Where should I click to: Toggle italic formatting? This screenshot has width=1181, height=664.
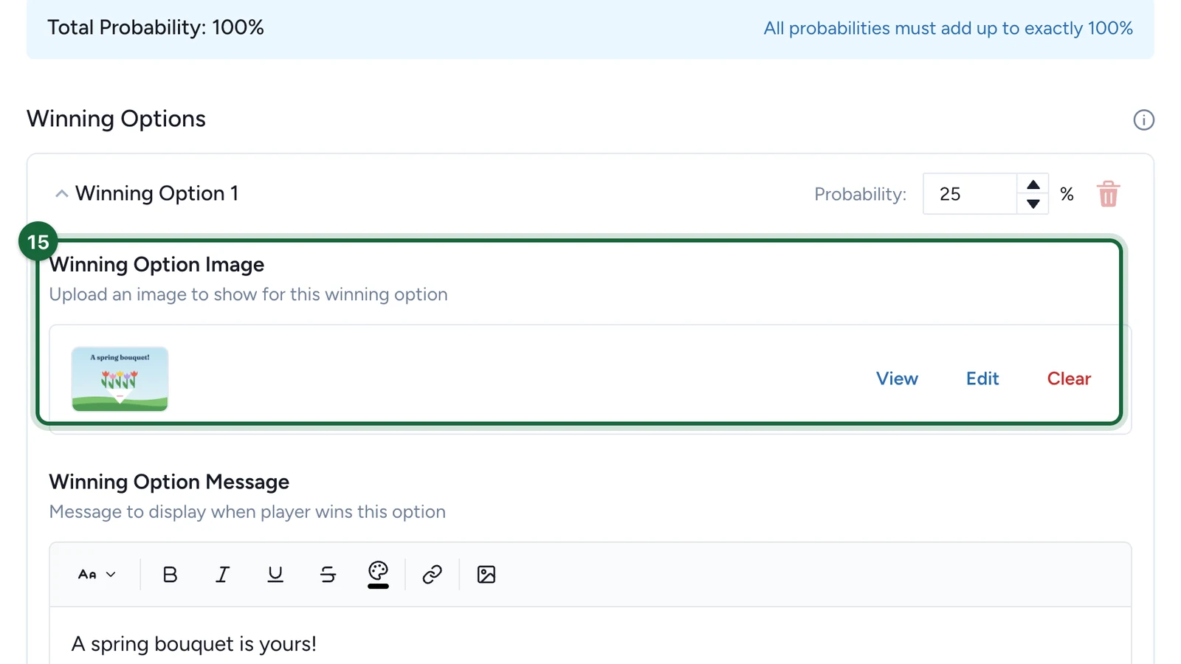pyautogui.click(x=222, y=574)
